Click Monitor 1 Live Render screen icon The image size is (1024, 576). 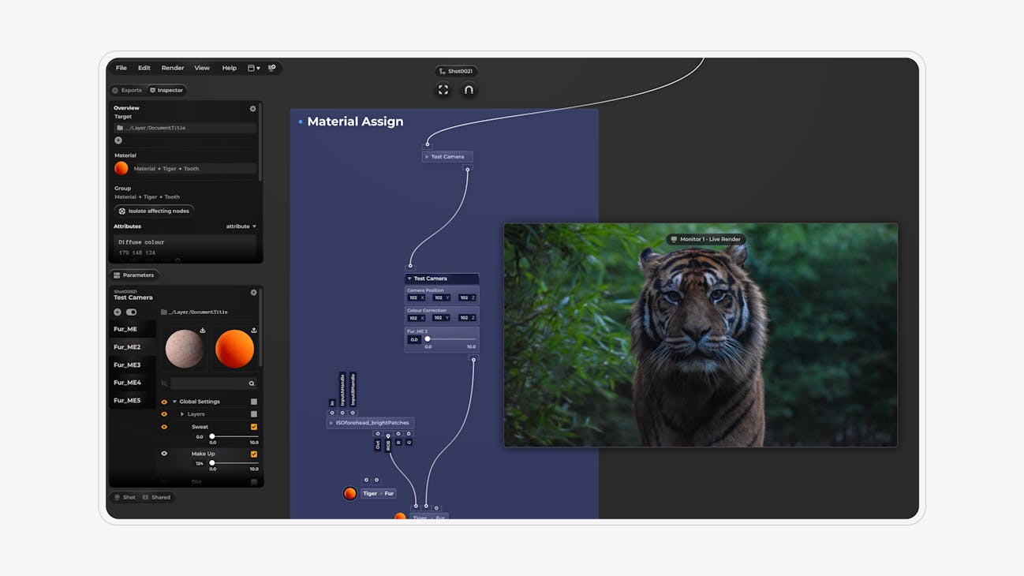(x=674, y=239)
